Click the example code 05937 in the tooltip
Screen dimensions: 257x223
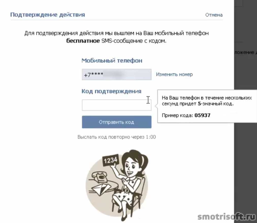(x=202, y=115)
